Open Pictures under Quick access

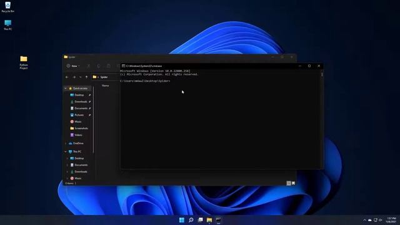(x=79, y=115)
